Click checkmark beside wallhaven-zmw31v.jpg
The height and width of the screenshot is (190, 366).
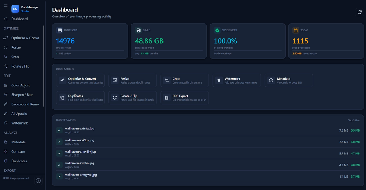tap(59, 153)
